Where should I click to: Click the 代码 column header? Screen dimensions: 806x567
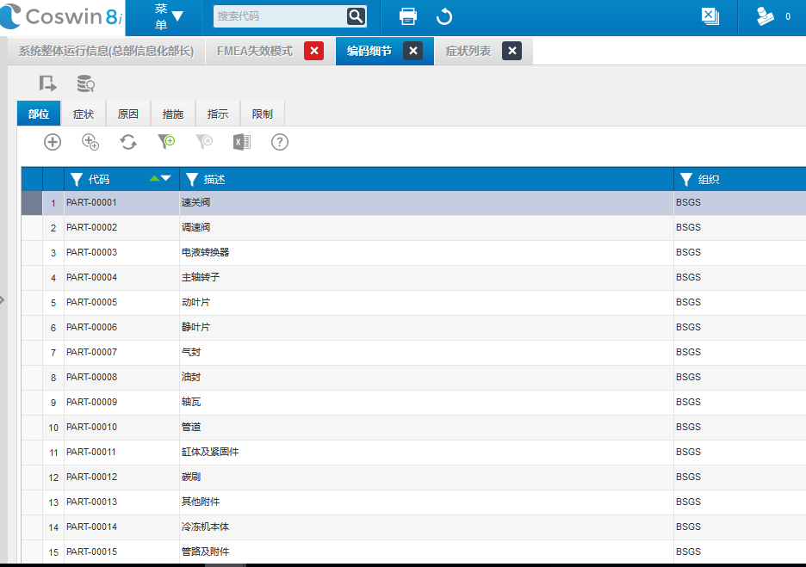(99, 179)
